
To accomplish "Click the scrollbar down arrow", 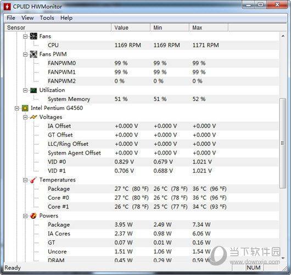I will pyautogui.click(x=283, y=258).
